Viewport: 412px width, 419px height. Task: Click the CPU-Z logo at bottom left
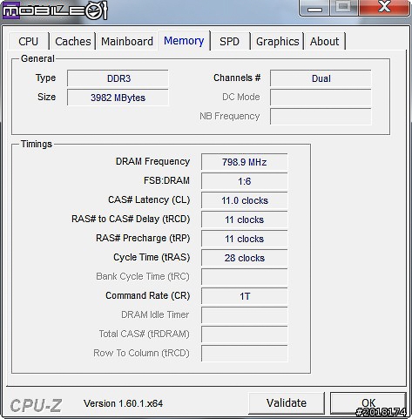click(x=36, y=405)
